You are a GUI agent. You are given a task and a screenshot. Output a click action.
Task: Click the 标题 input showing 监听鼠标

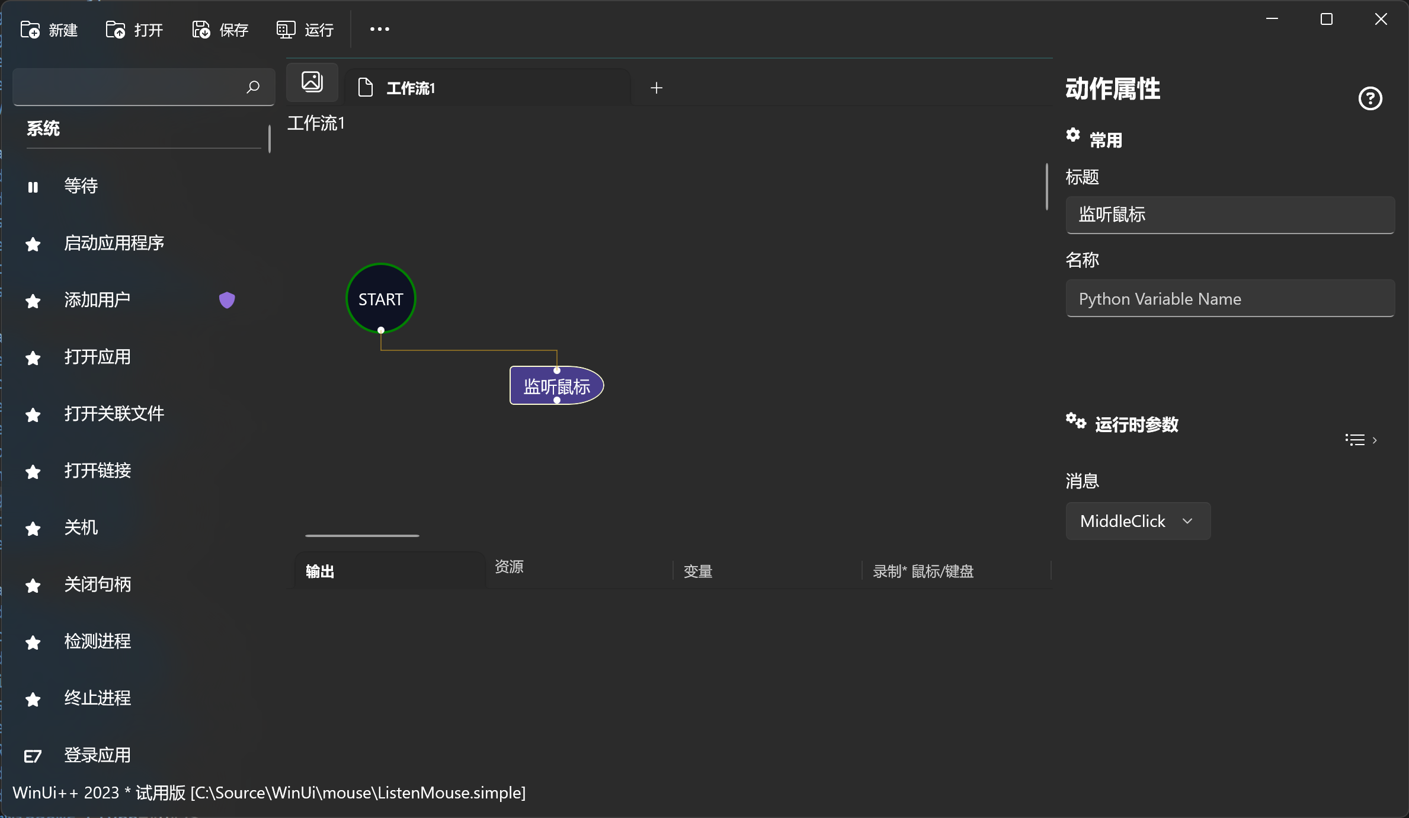1229,215
